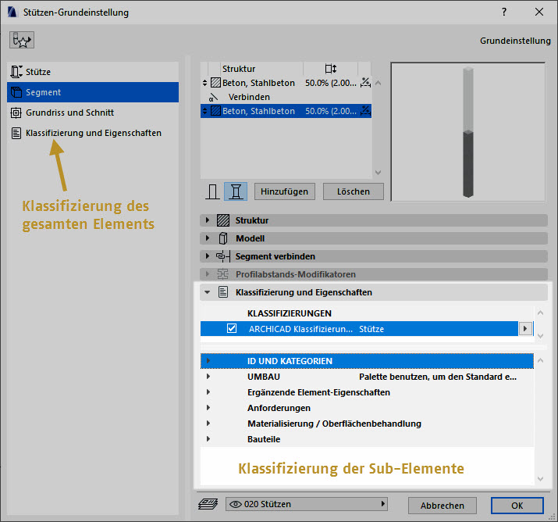Click the reorder handle of selected Beton row
Image resolution: width=558 pixels, height=522 pixels.
(204, 111)
